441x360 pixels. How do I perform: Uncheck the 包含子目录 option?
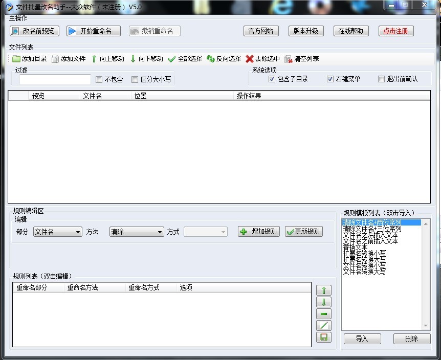272,79
